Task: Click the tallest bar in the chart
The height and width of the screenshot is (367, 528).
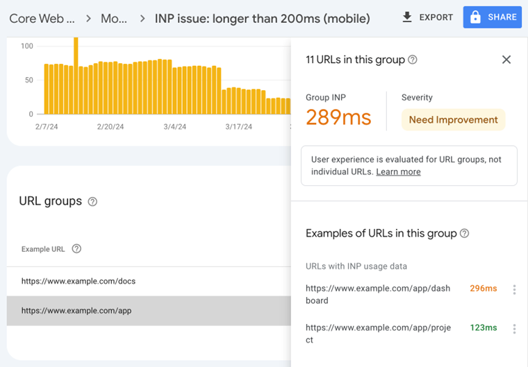Action: pyautogui.click(x=76, y=75)
